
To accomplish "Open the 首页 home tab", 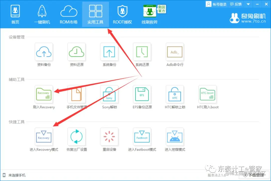I will point(15,15).
